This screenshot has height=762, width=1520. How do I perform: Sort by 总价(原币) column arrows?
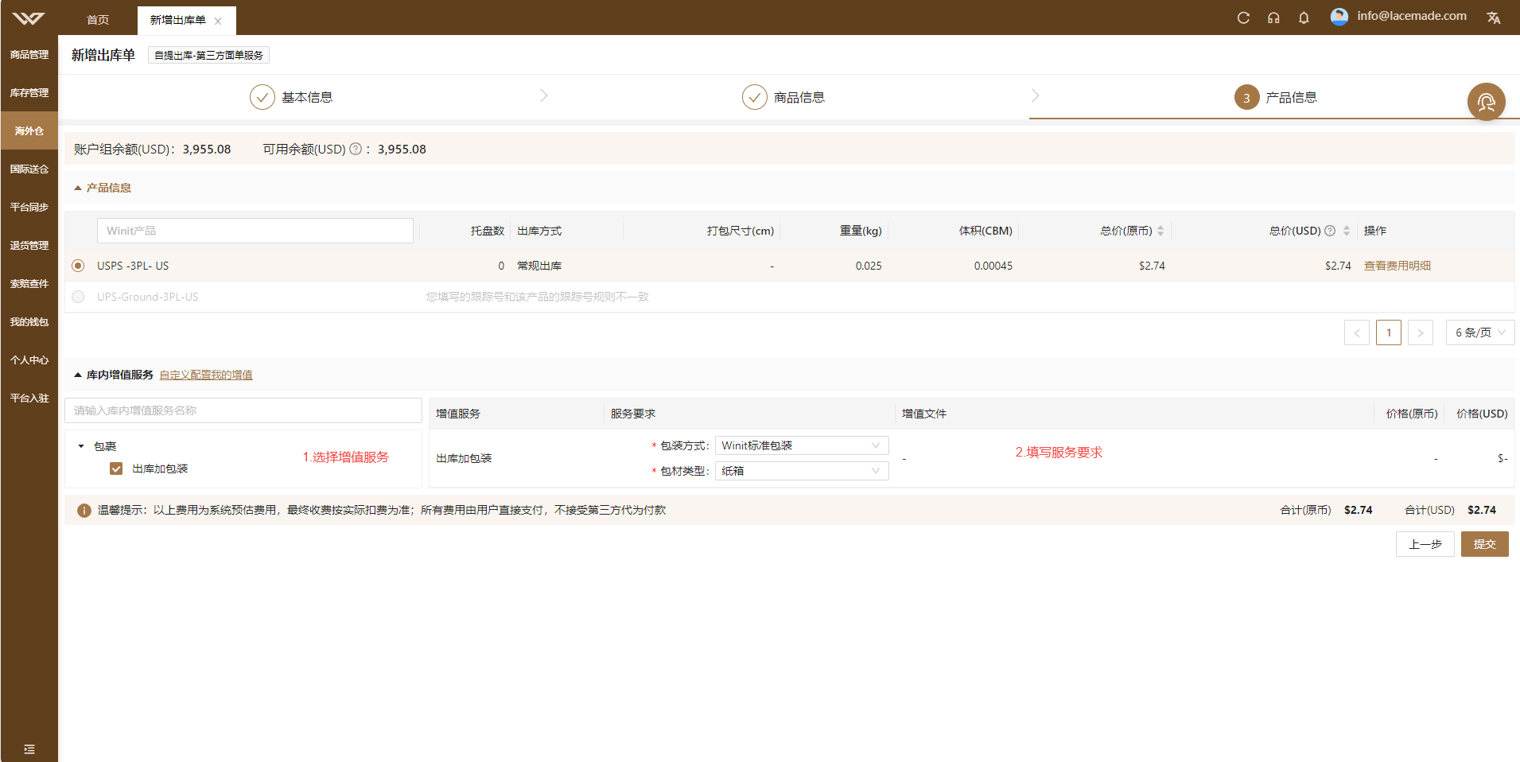(x=1160, y=231)
